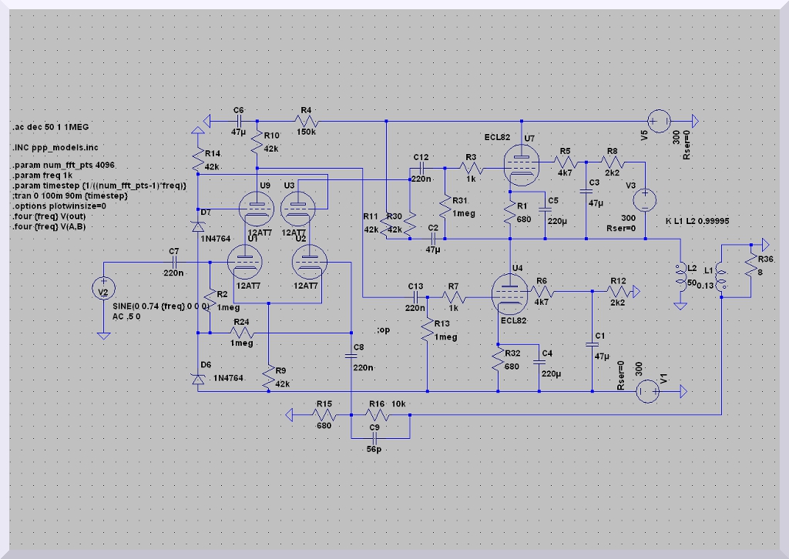This screenshot has width=789, height=559.
Task: Select the R4 150k resistor symbol
Action: pyautogui.click(x=306, y=121)
